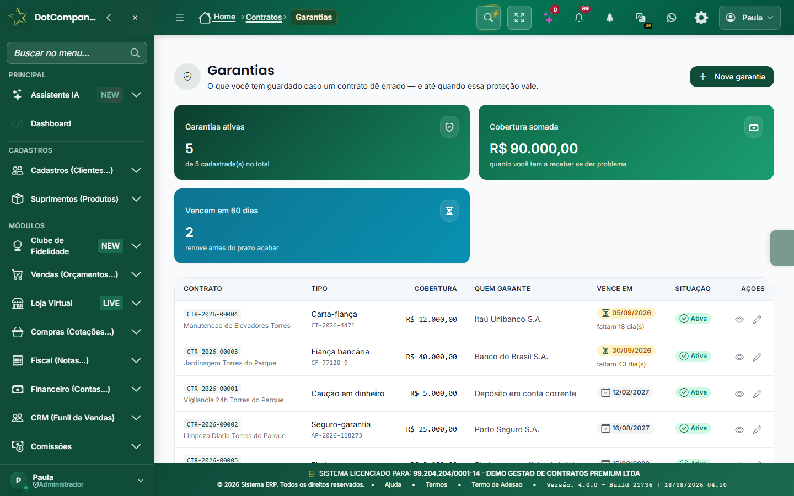View guarantee CTR-2026-00002 eye icon
Viewport: 794px width, 496px height.
click(739, 430)
